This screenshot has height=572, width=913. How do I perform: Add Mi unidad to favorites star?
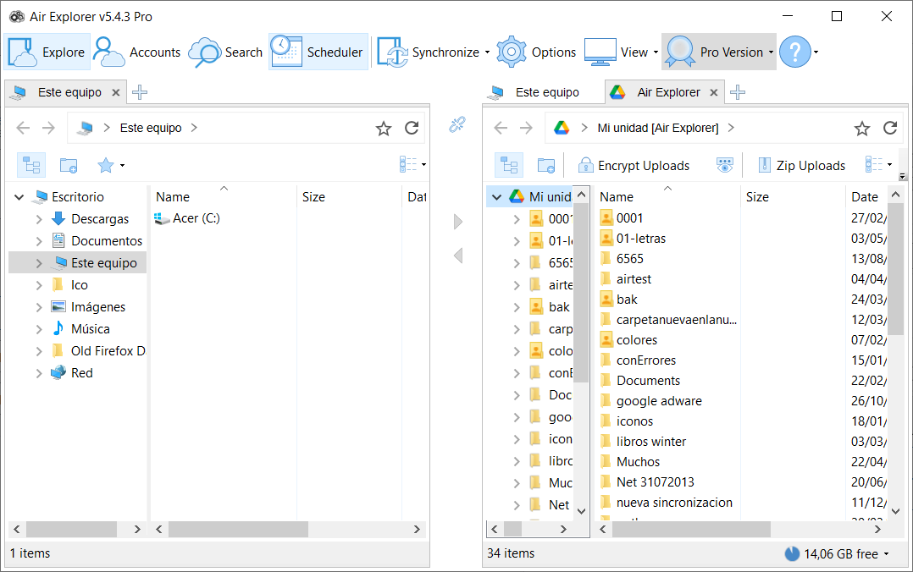(862, 128)
